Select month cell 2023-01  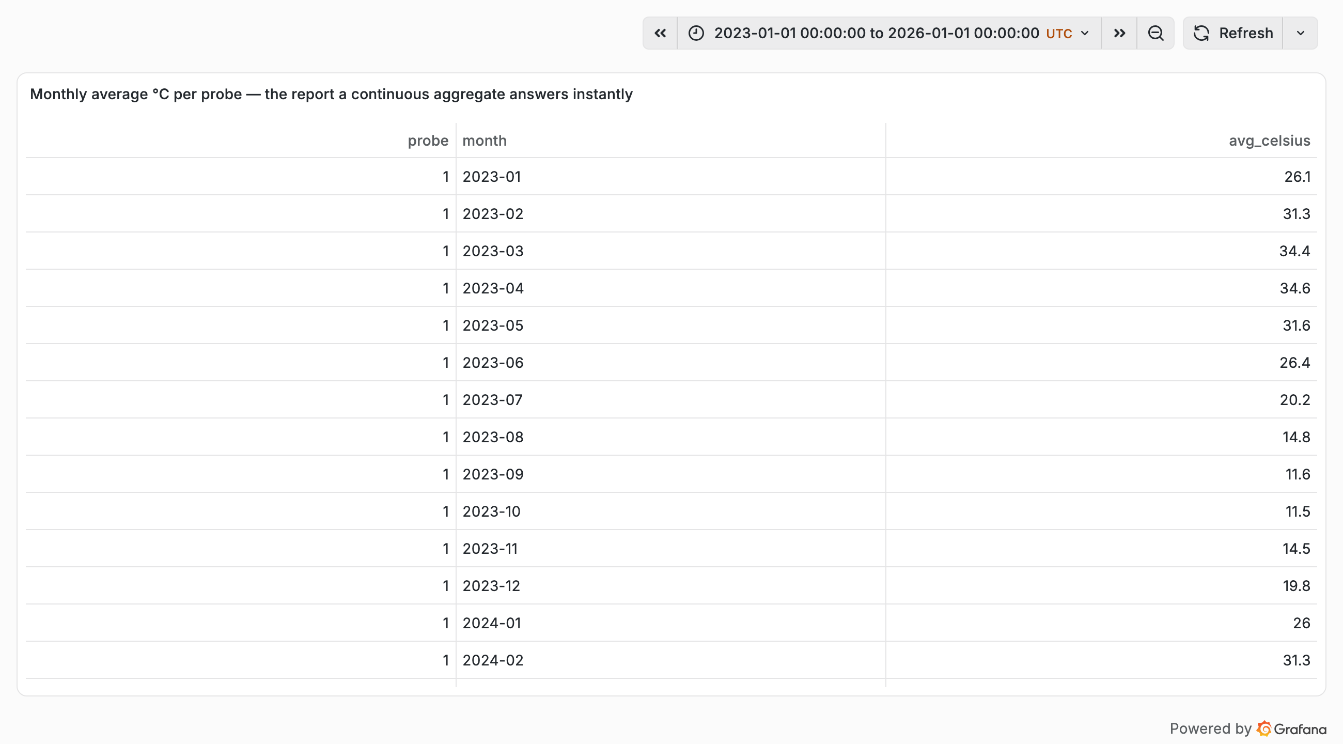coord(492,177)
